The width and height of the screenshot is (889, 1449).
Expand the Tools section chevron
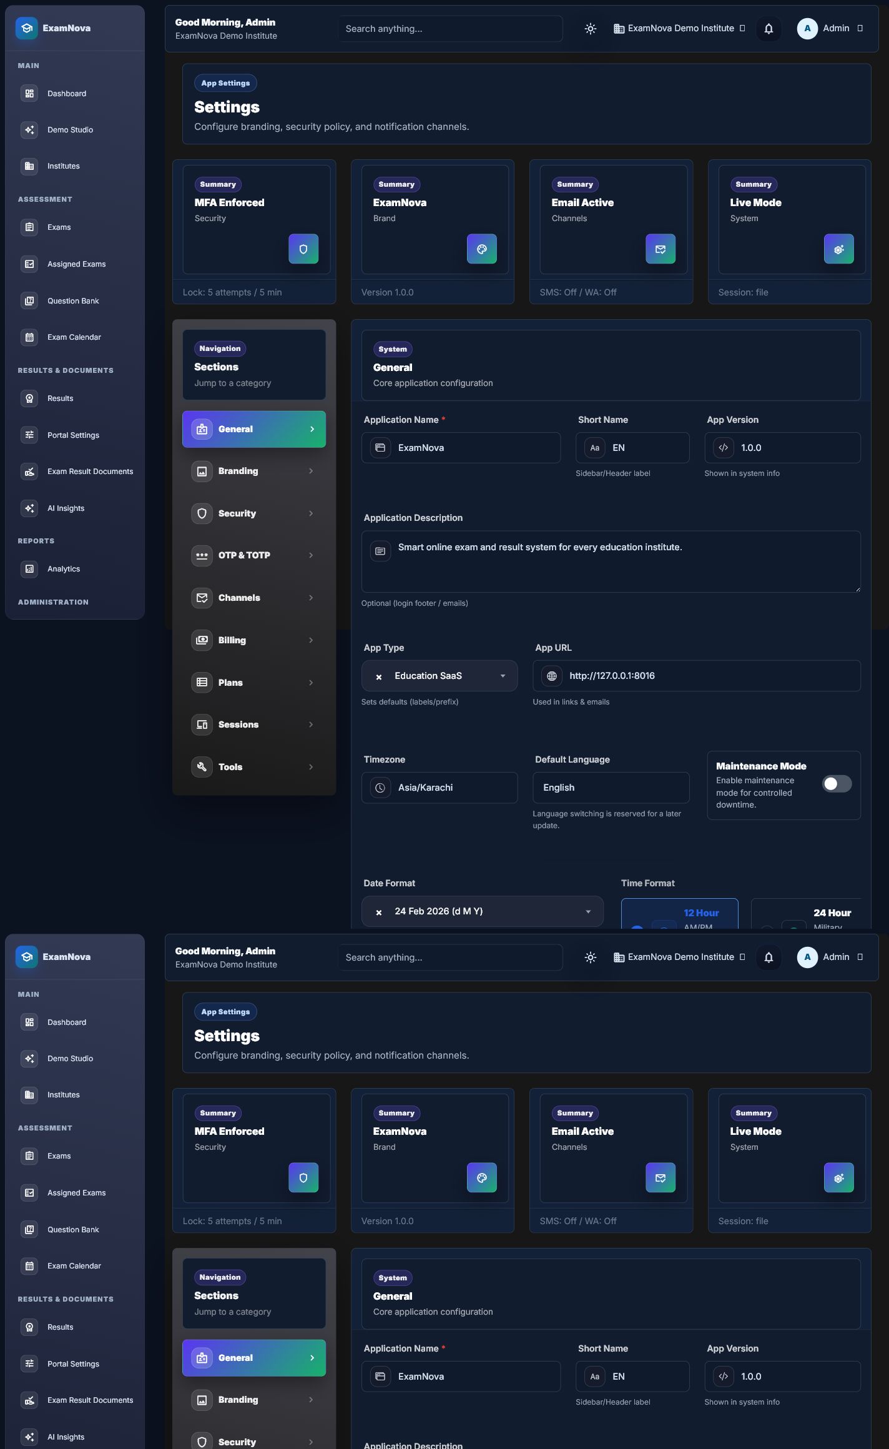pos(311,767)
